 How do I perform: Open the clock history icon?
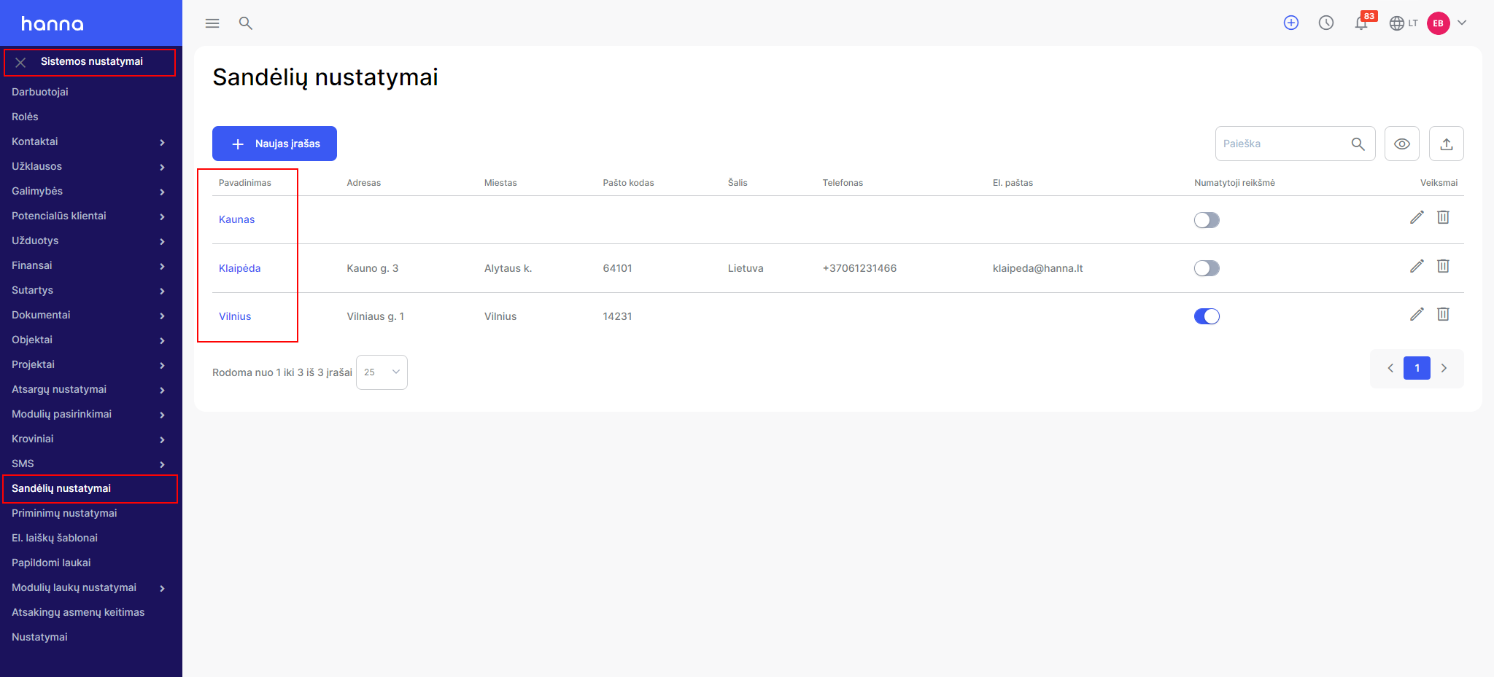click(x=1326, y=23)
